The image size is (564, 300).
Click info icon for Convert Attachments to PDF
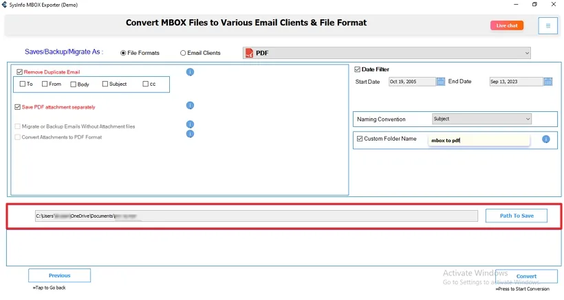[191, 134]
